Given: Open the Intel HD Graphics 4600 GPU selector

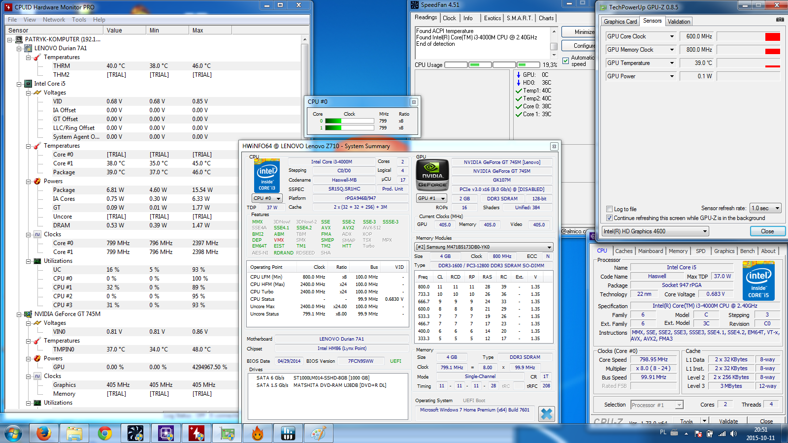Looking at the screenshot, I should tap(656, 231).
